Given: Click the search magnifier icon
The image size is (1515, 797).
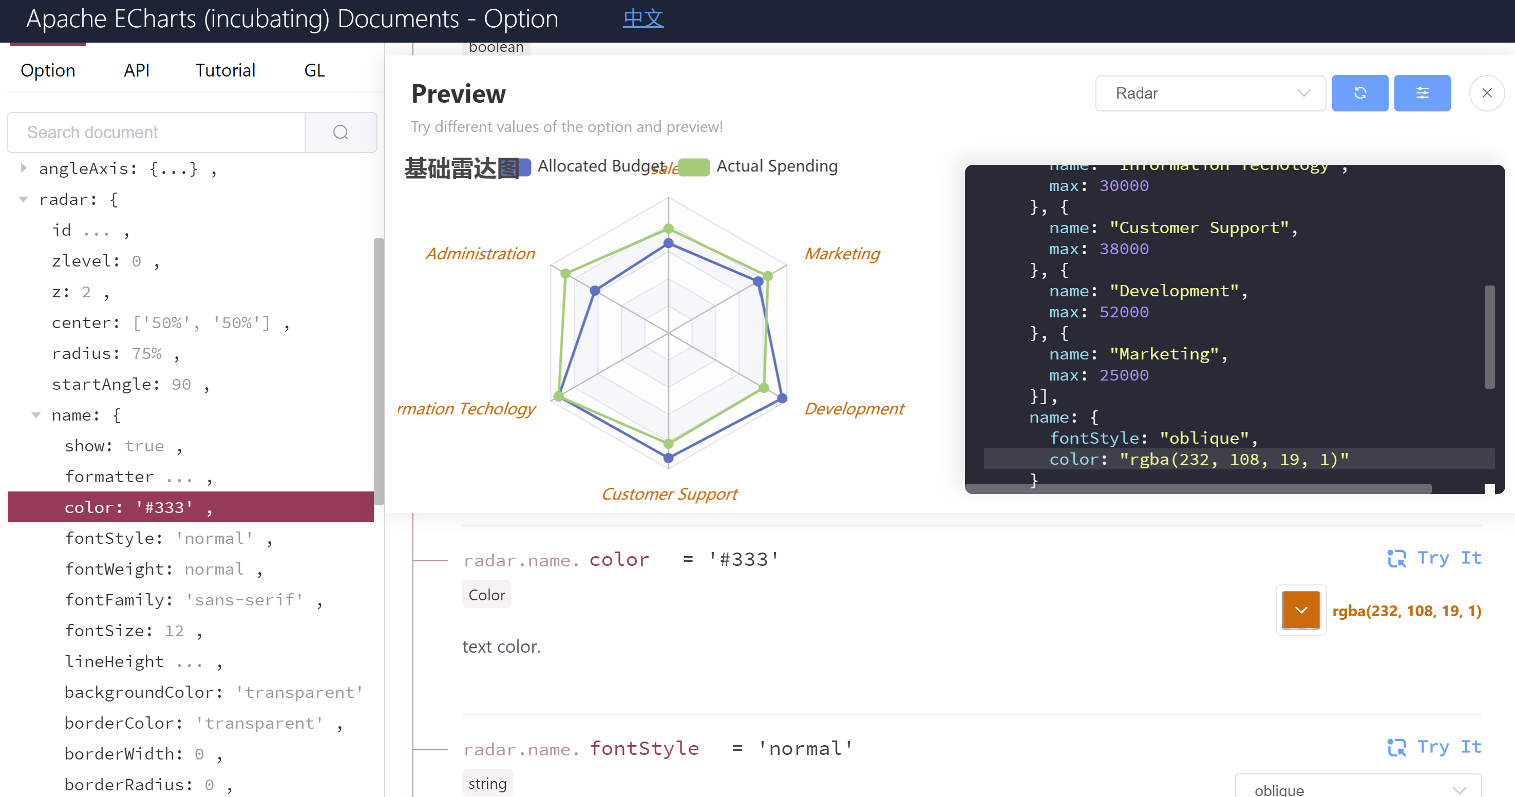Looking at the screenshot, I should click(x=340, y=132).
